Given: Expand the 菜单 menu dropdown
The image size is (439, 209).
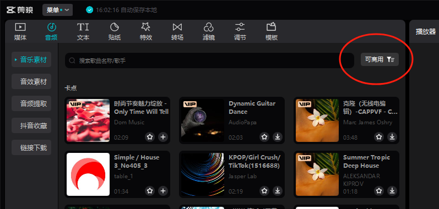Looking at the screenshot, I should coord(58,10).
